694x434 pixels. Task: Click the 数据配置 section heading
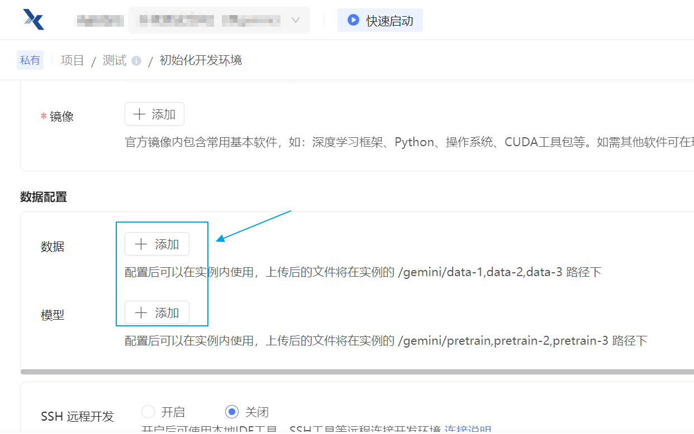tap(44, 197)
